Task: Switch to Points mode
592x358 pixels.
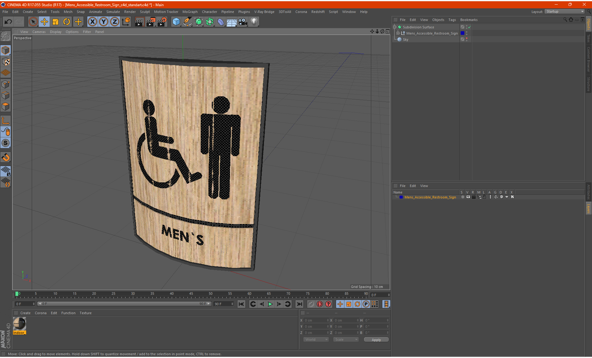Action: [6, 84]
